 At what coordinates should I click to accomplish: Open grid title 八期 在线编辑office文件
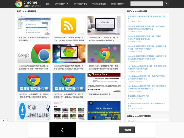click(68, 96)
